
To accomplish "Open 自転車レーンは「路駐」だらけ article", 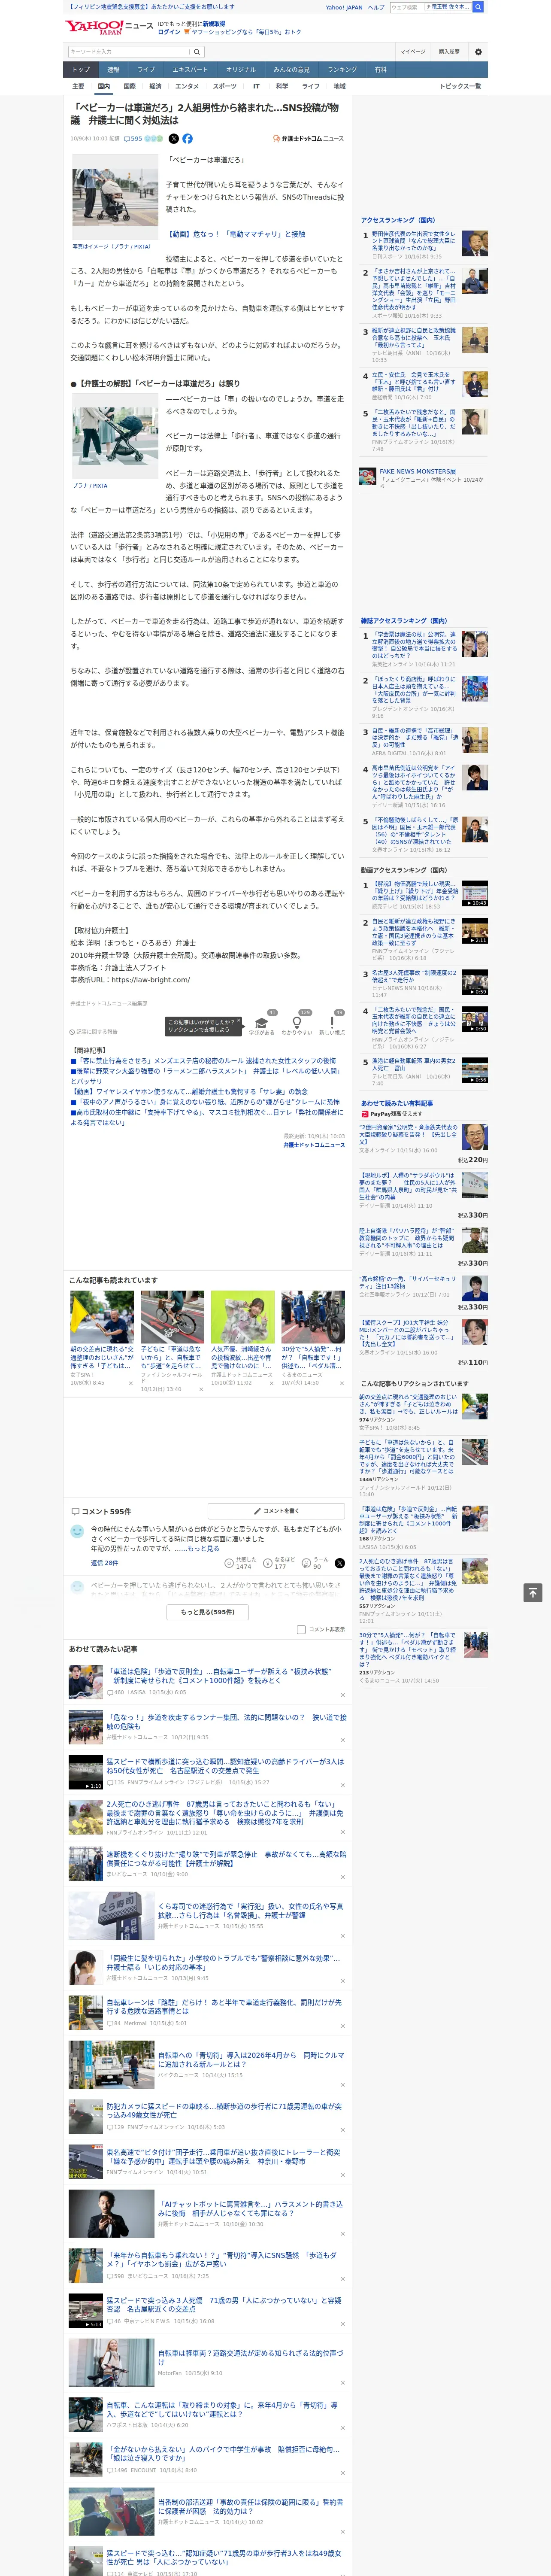I will click(224, 2008).
